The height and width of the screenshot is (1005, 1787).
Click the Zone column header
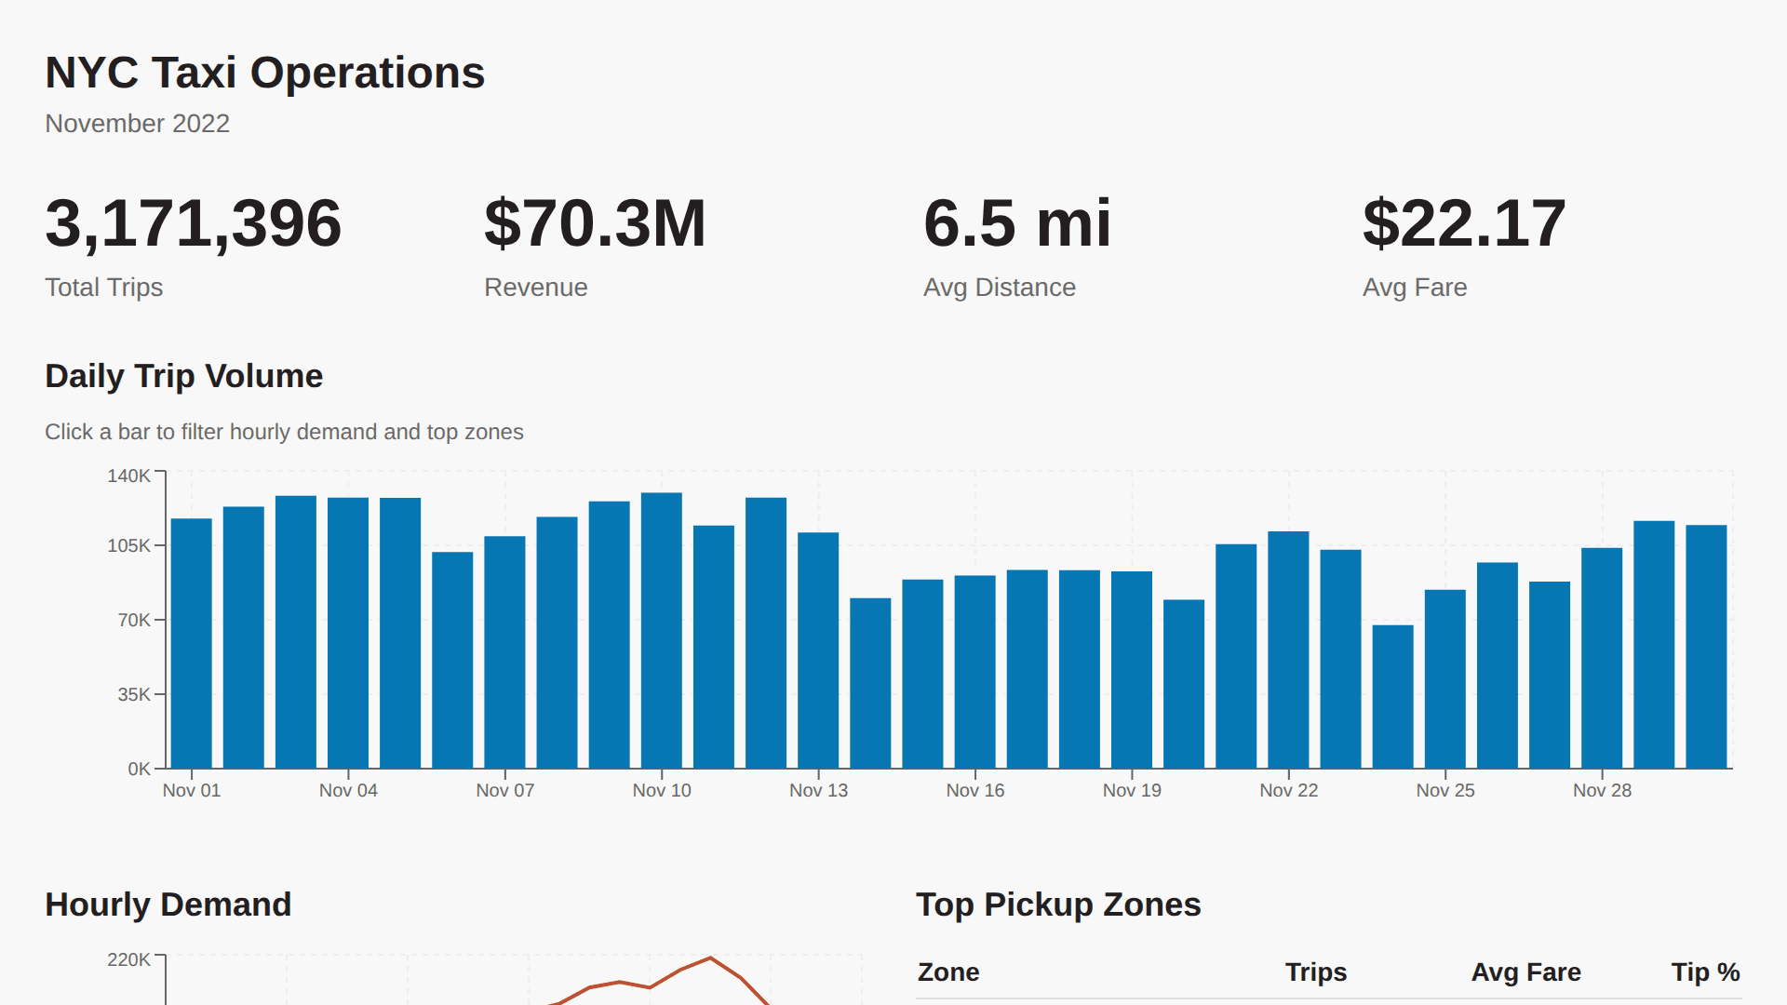pyautogui.click(x=947, y=971)
